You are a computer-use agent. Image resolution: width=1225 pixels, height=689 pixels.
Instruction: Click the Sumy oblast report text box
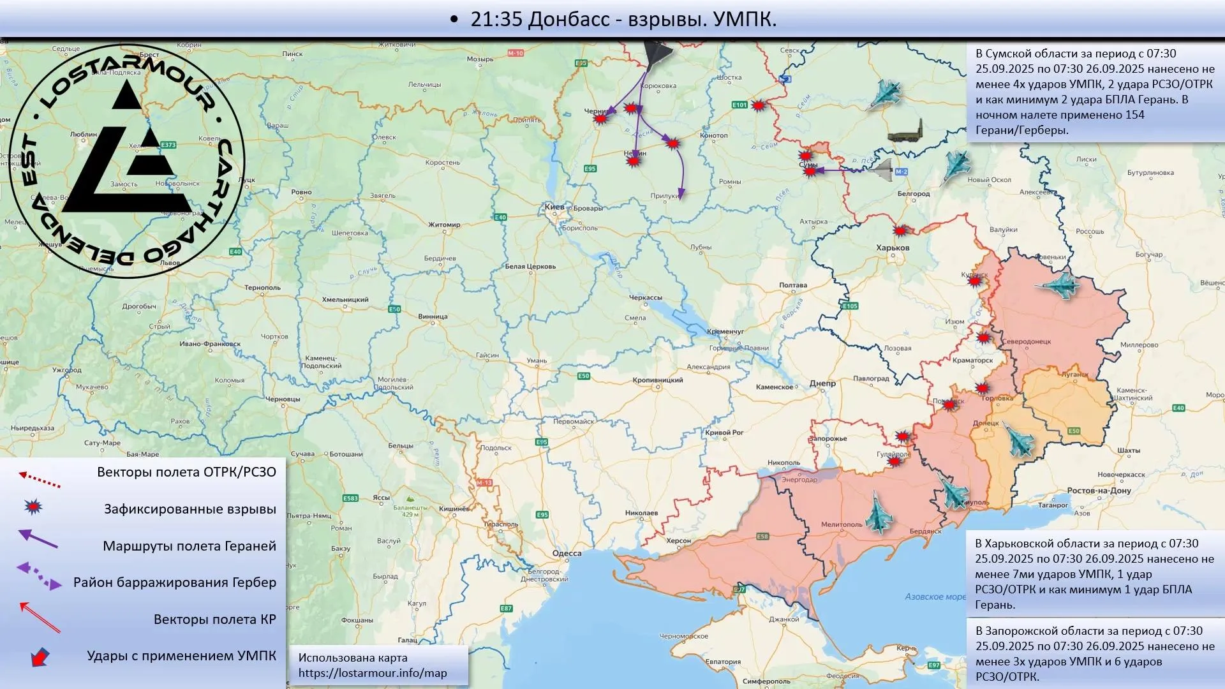(1094, 92)
